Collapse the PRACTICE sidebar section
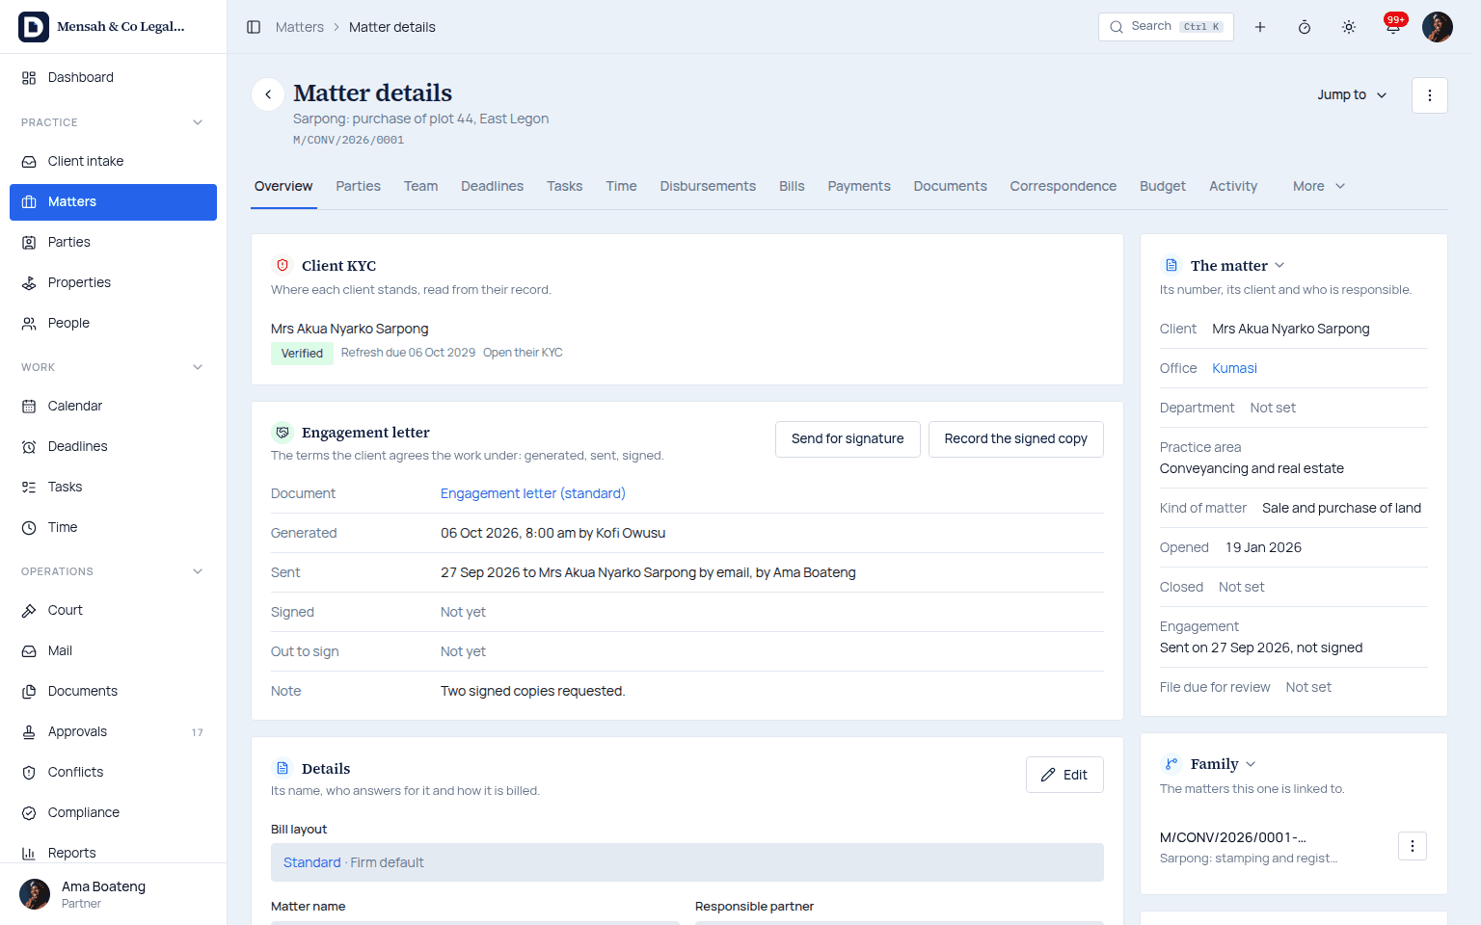The height and width of the screenshot is (925, 1481). [x=198, y=122]
